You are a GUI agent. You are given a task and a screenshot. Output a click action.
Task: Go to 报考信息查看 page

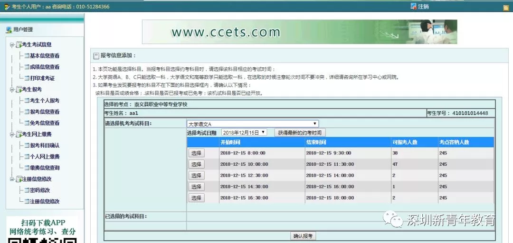pos(45,111)
